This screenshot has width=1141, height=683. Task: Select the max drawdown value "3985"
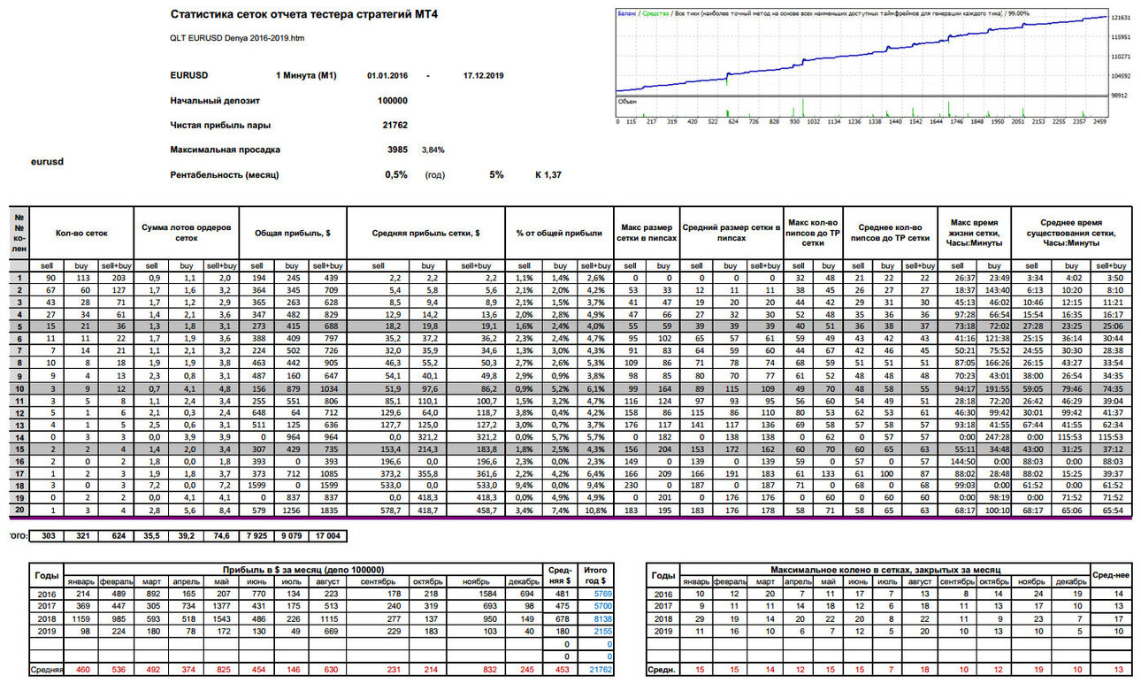click(x=397, y=150)
